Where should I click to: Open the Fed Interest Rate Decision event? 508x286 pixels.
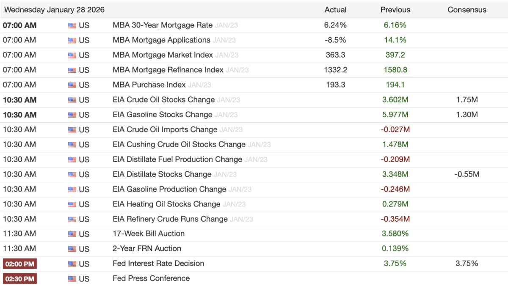(x=158, y=264)
